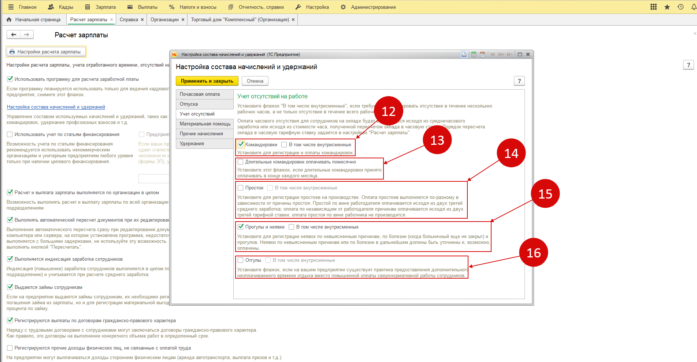Click the M+ memory button in dialog title
The width and height of the screenshot is (697, 362).
[x=501, y=54]
